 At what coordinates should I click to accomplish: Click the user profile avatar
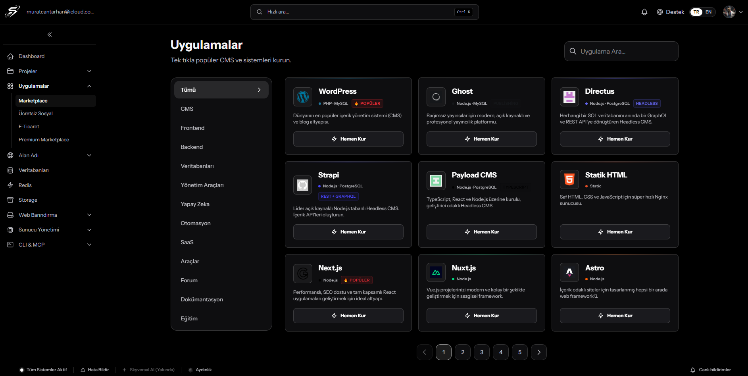(x=729, y=12)
